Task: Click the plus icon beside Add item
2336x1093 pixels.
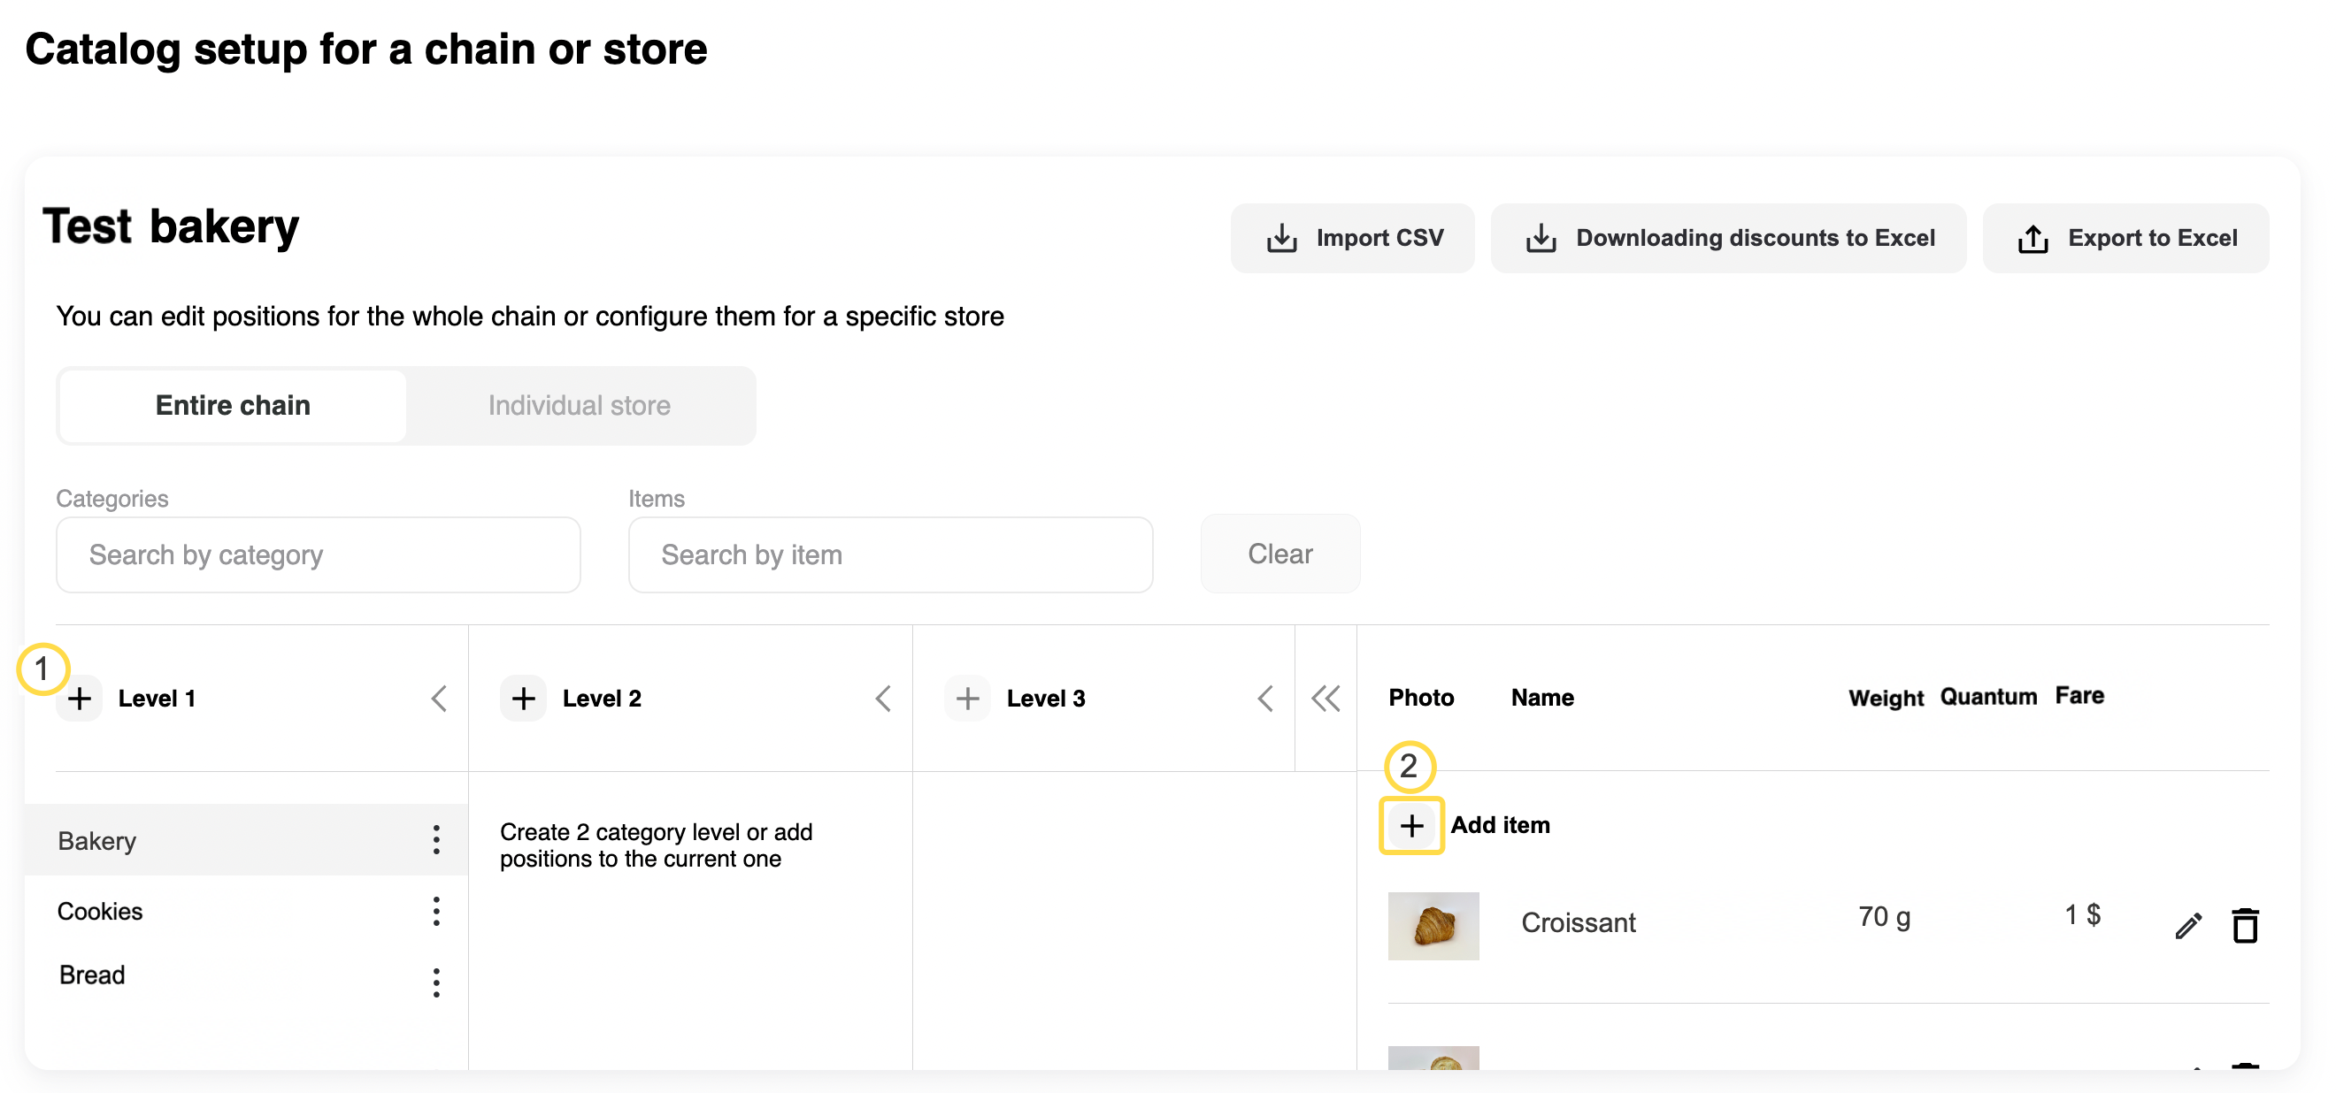Action: [1411, 826]
